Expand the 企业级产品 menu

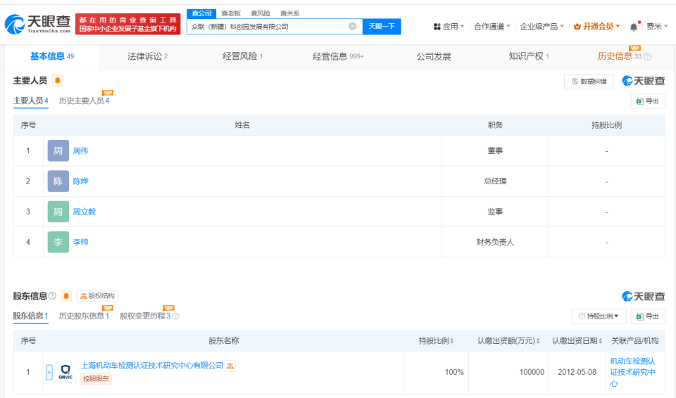coord(542,27)
